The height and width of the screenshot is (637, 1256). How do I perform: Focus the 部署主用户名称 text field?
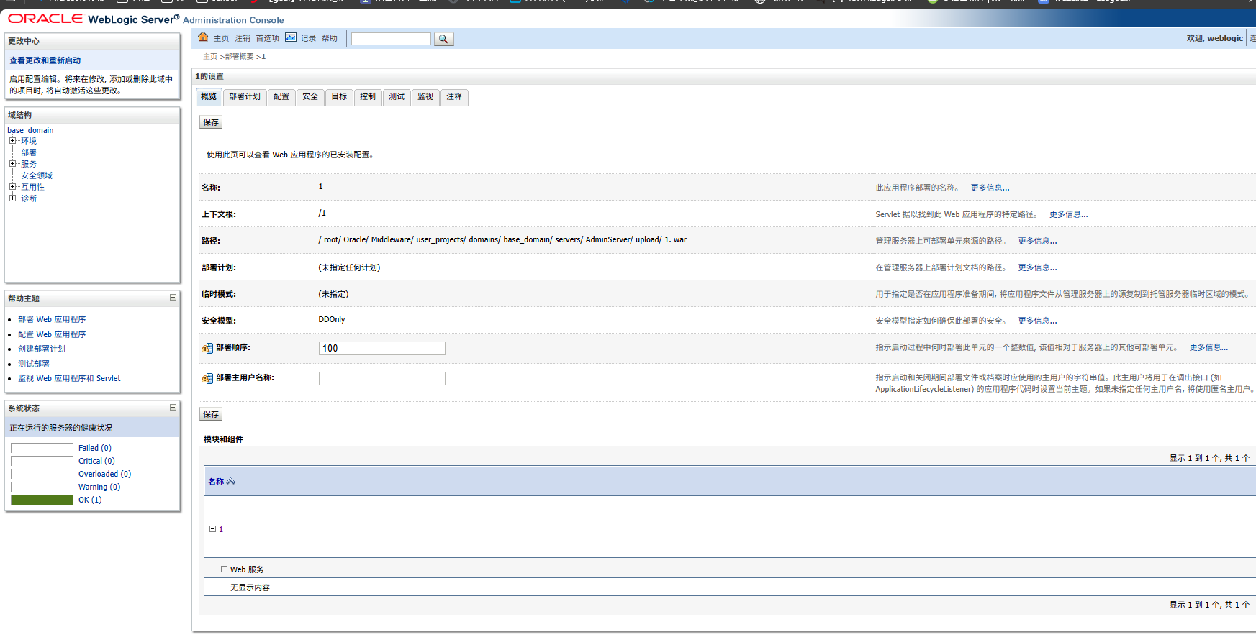381,378
